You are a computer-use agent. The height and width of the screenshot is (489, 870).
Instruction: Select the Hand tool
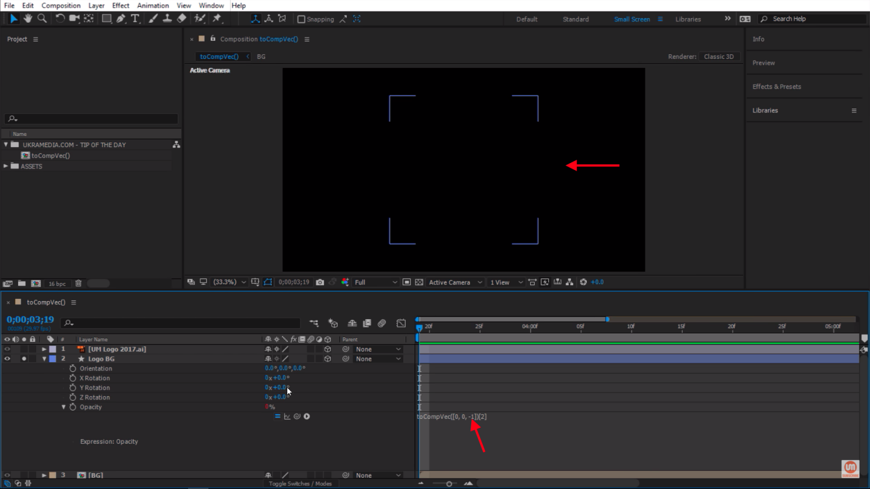pyautogui.click(x=28, y=19)
